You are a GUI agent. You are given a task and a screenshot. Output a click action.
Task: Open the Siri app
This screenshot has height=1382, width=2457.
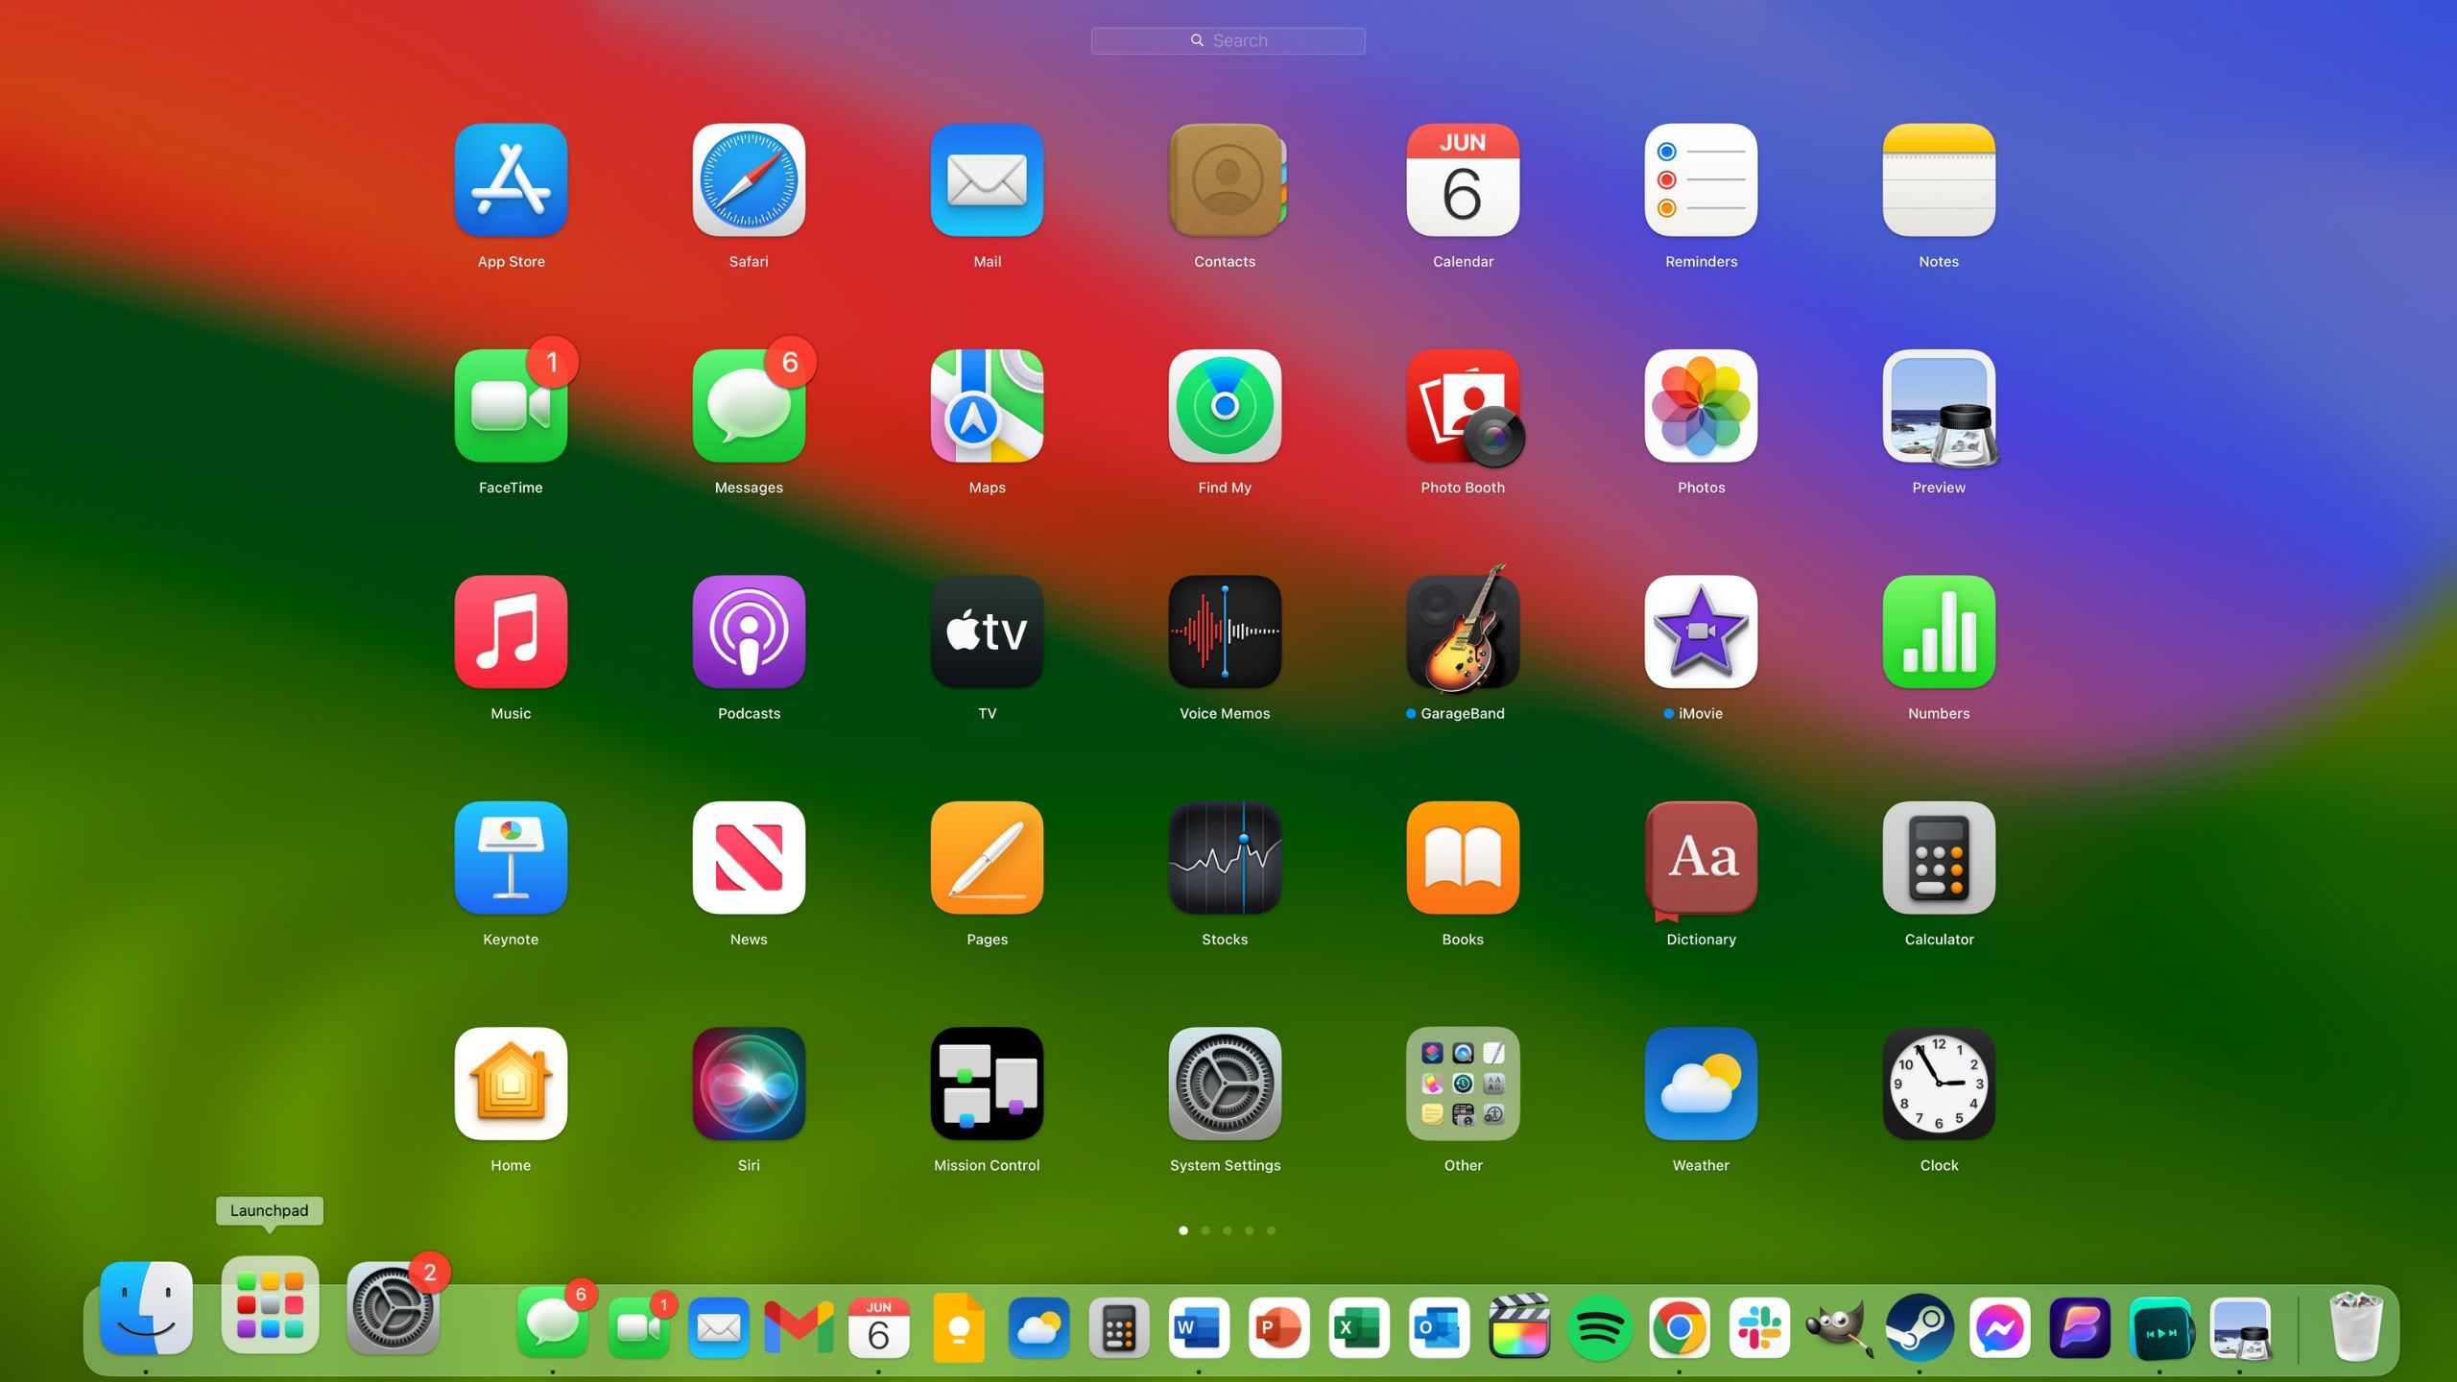pyautogui.click(x=749, y=1084)
